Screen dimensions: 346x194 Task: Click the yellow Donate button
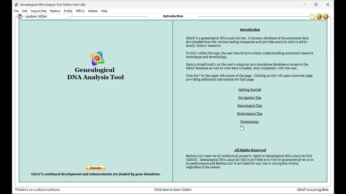pyautogui.click(x=96, y=168)
